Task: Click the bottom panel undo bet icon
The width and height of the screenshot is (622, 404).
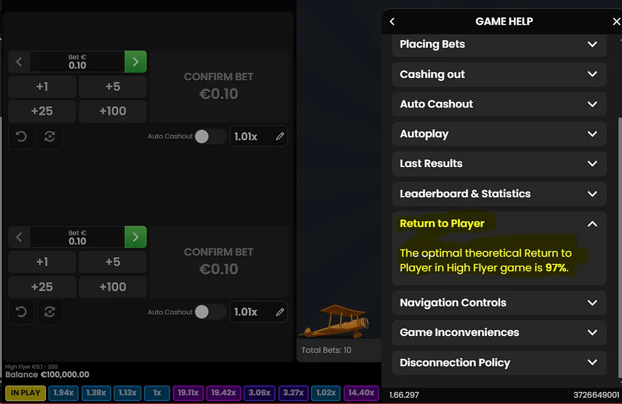Action: [x=21, y=312]
